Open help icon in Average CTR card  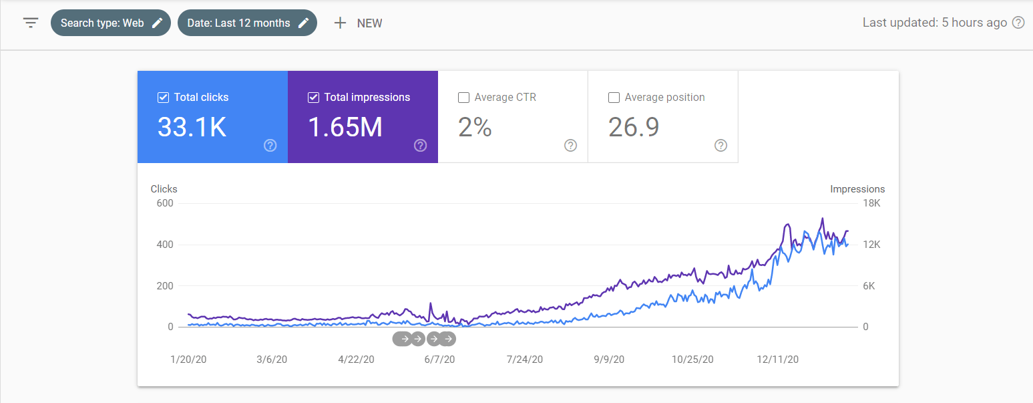pos(570,145)
